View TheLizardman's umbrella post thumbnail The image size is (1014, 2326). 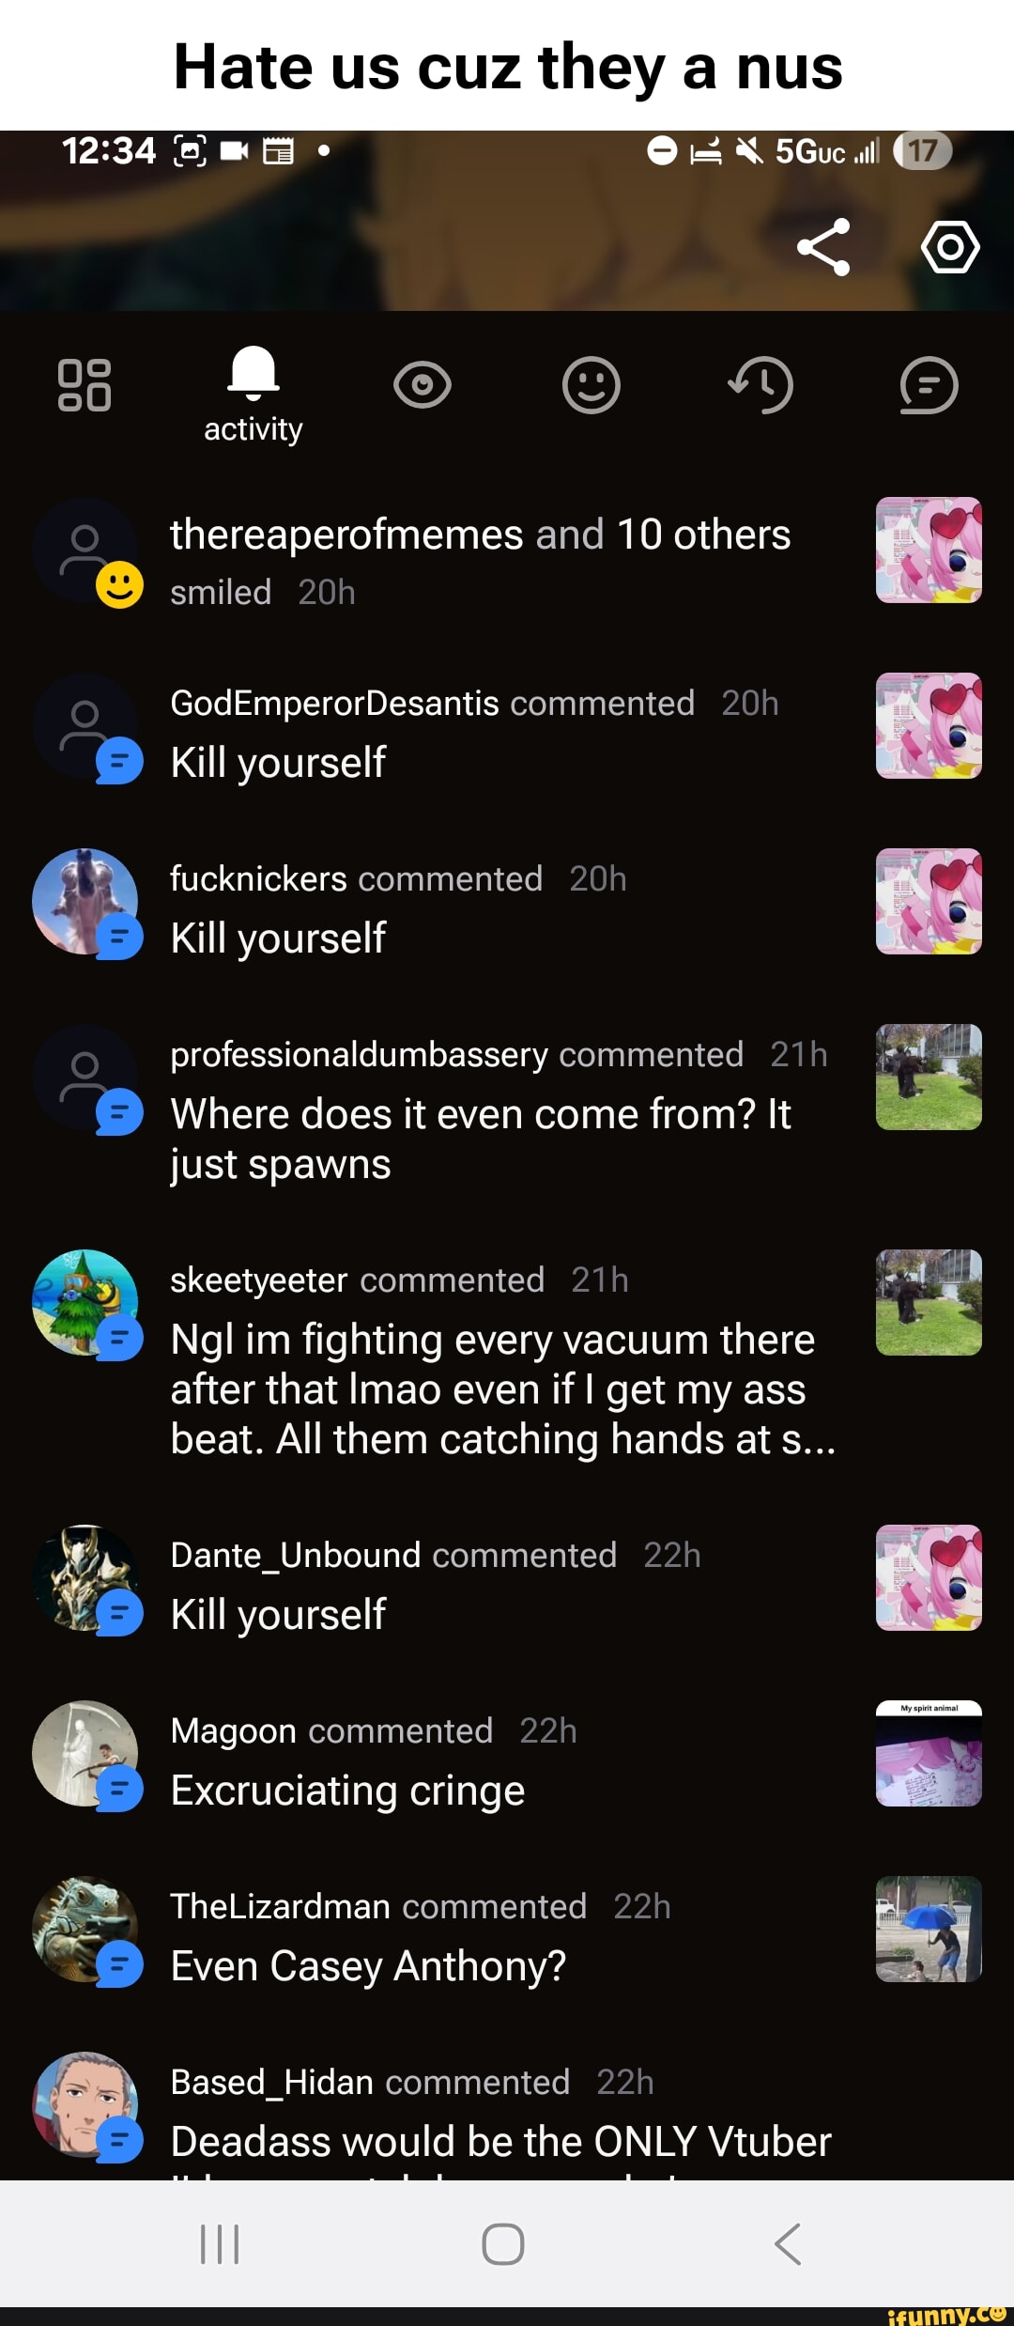coord(929,1929)
